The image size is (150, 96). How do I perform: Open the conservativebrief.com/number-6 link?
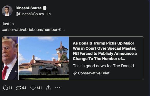33,30
